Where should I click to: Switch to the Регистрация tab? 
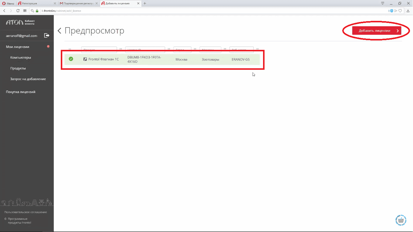click(37, 3)
